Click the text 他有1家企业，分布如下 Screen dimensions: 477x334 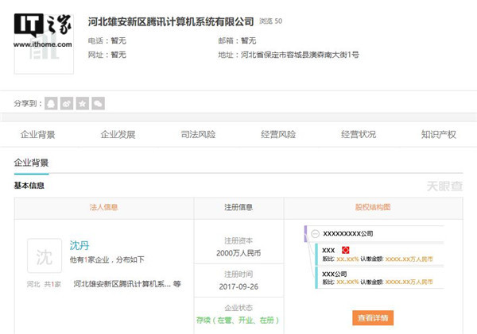pyautogui.click(x=107, y=260)
